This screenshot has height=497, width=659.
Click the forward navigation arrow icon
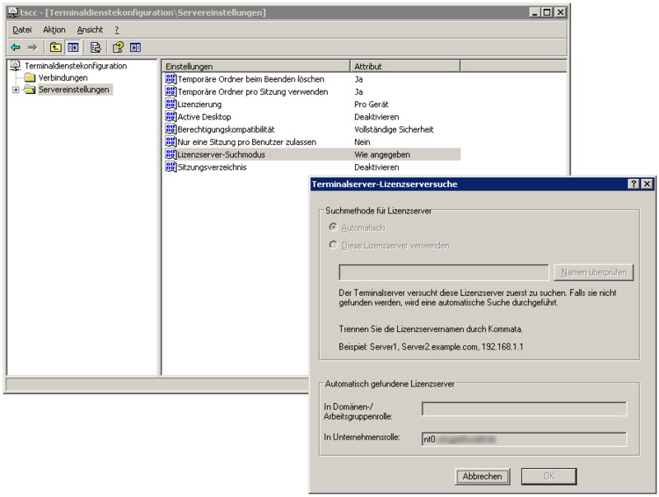click(x=31, y=47)
